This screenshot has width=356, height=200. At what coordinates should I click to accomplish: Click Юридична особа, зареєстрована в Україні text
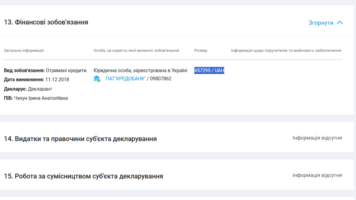(140, 71)
